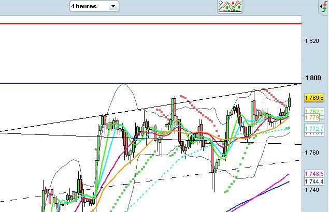Image resolution: width=329 pixels, height=212 pixels.
Task: Click the green 1 782,1 indicator label
Action: click(x=314, y=112)
